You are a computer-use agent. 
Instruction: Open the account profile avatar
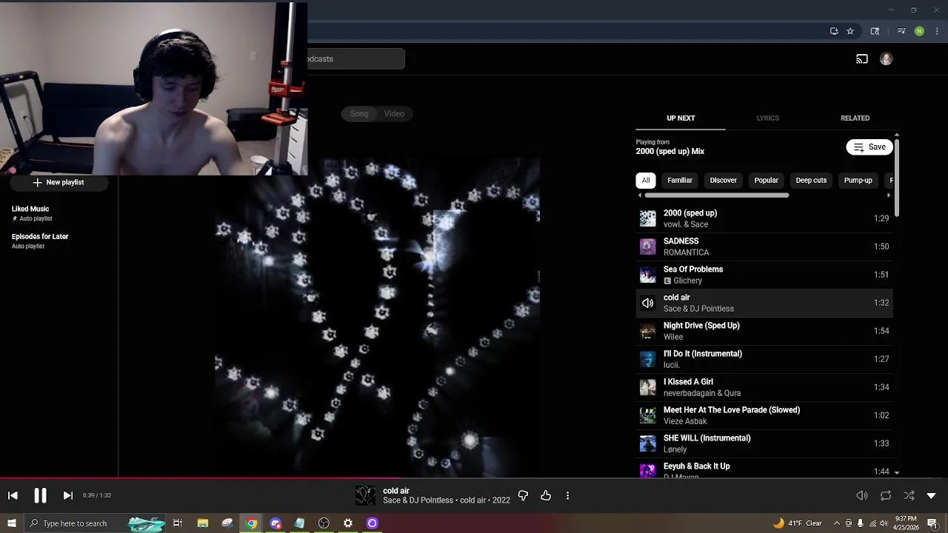[886, 59]
